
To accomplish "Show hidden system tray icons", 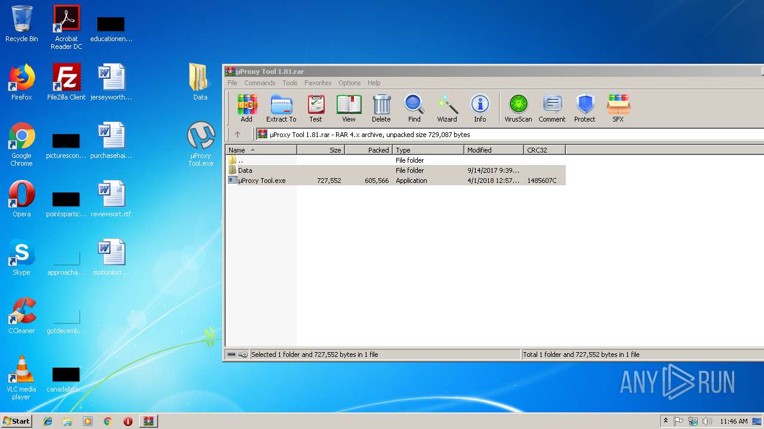I will click(666, 421).
